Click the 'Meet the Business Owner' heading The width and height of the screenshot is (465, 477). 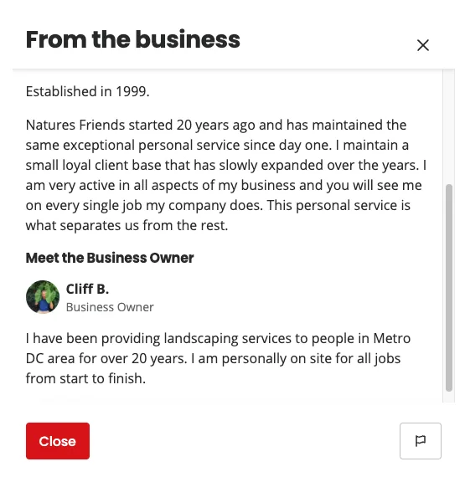[110, 258]
